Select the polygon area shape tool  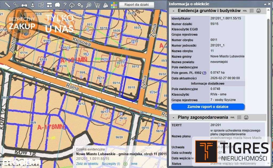(x=57, y=5)
